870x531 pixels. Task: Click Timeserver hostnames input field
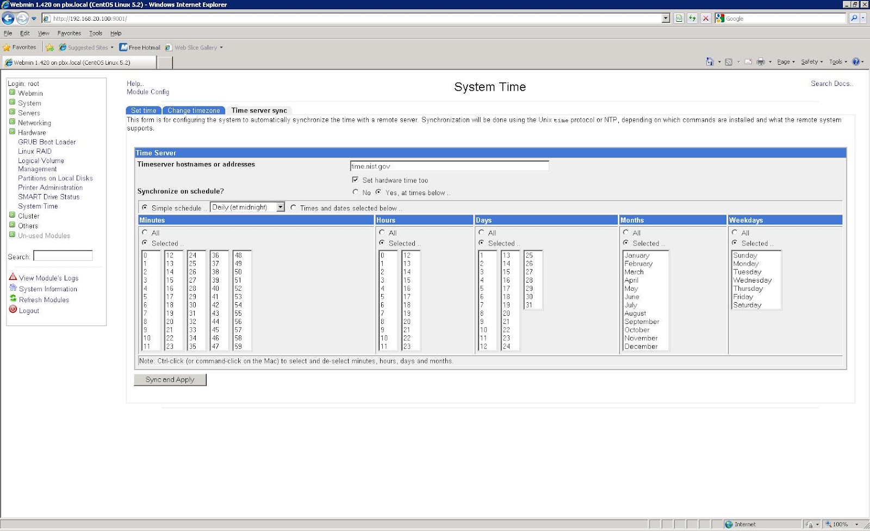(450, 166)
